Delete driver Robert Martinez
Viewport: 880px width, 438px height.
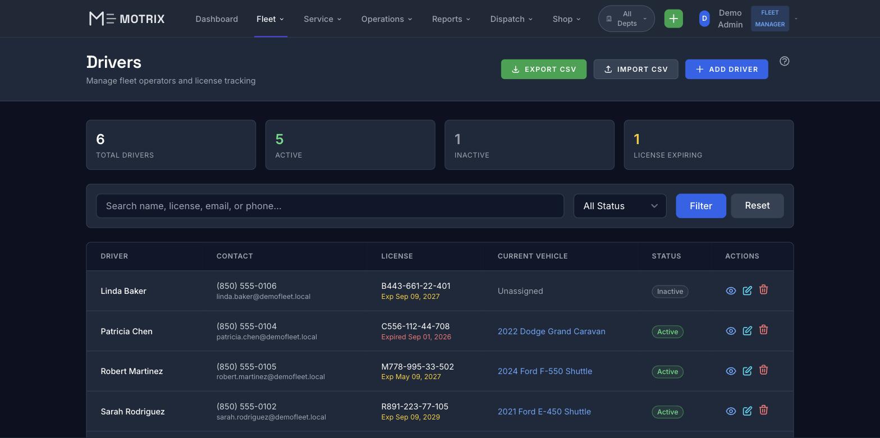763,370
